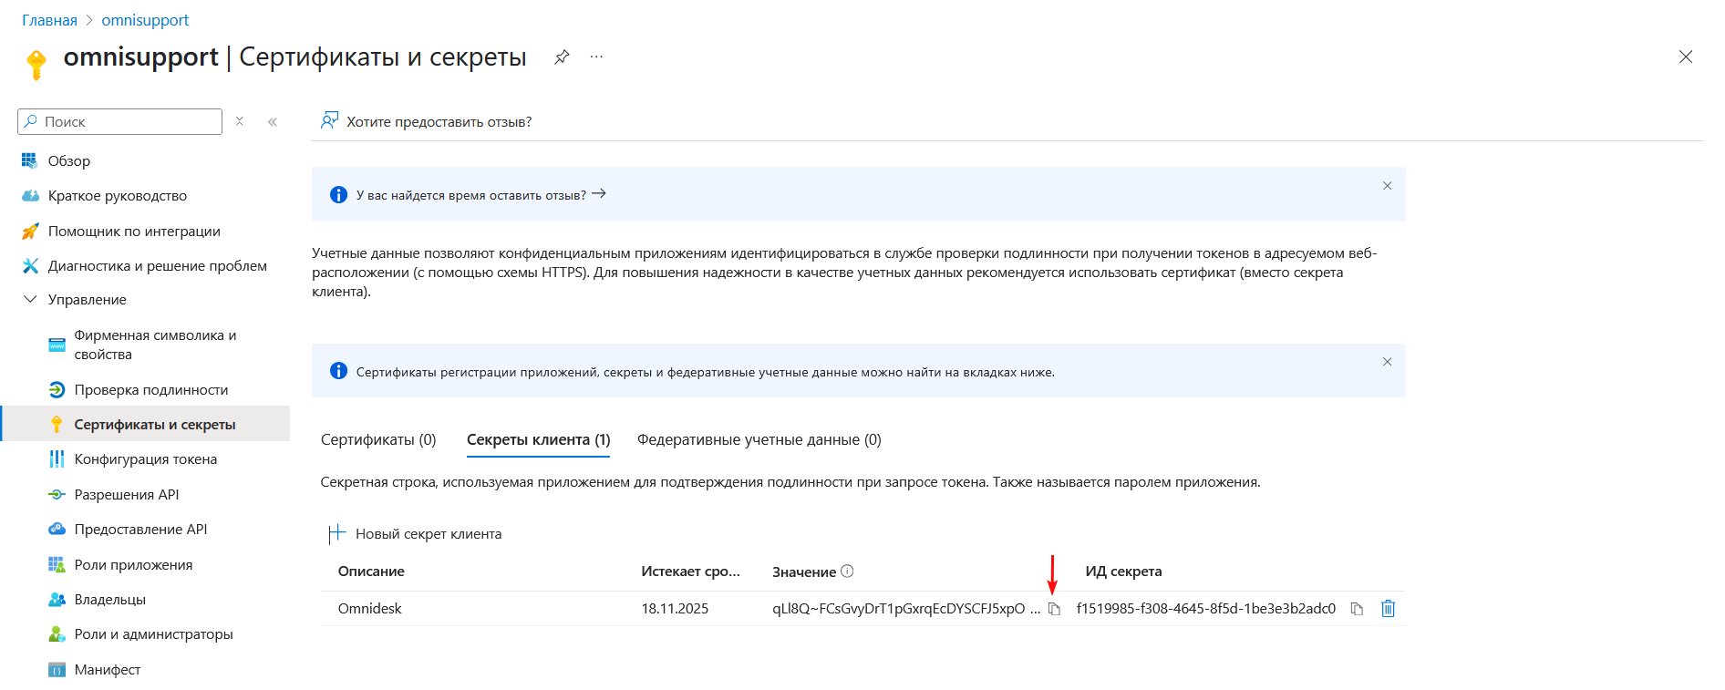Close the certificates and secrets blade
This screenshot has width=1725, height=690.
1686,57
